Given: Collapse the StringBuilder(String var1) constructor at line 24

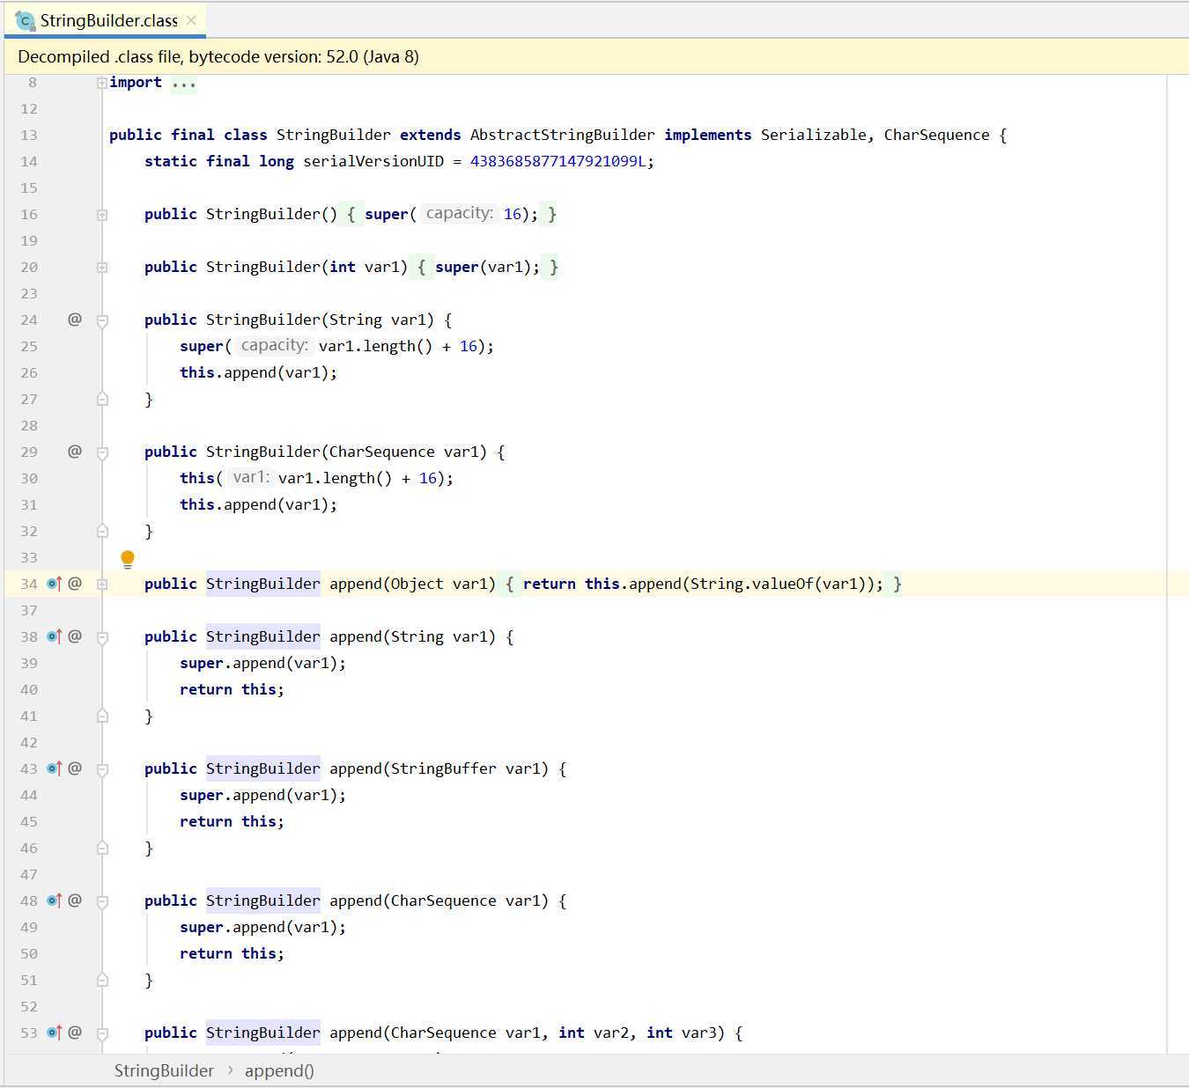Looking at the screenshot, I should (102, 321).
